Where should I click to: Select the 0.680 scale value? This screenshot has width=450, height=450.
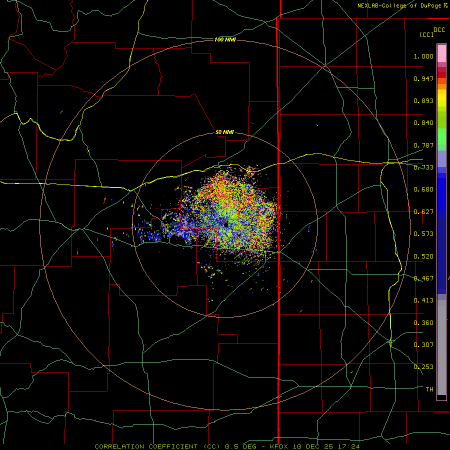coord(423,189)
